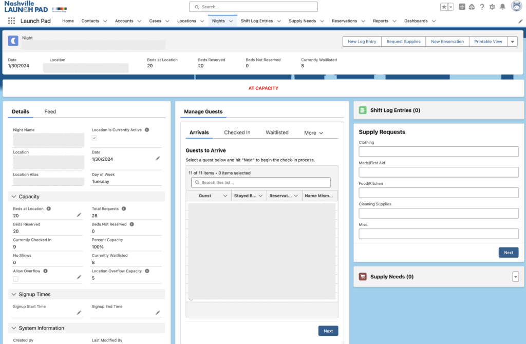Switch to the Feed tab

tap(50, 111)
